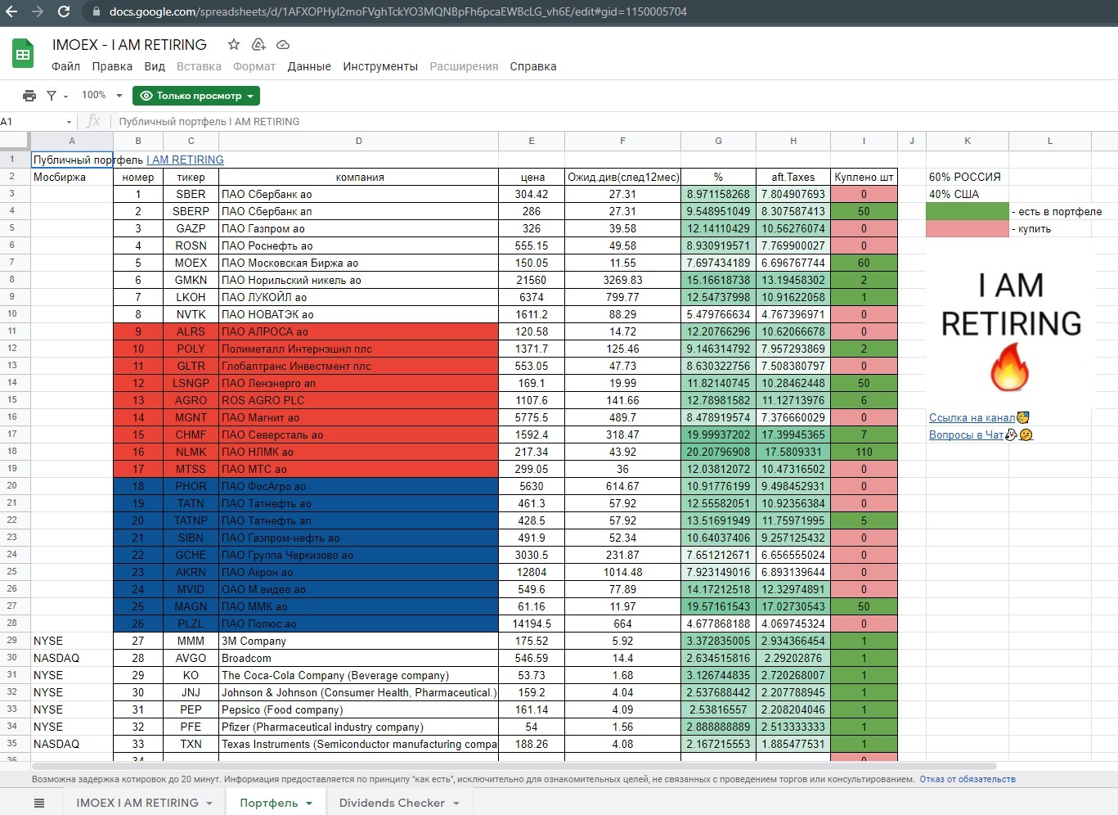Click the document title IMOEX - I AM RETIRING
The image size is (1118, 815).
coord(129,44)
